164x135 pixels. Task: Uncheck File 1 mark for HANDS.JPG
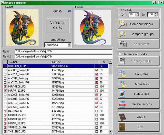coord(5,111)
